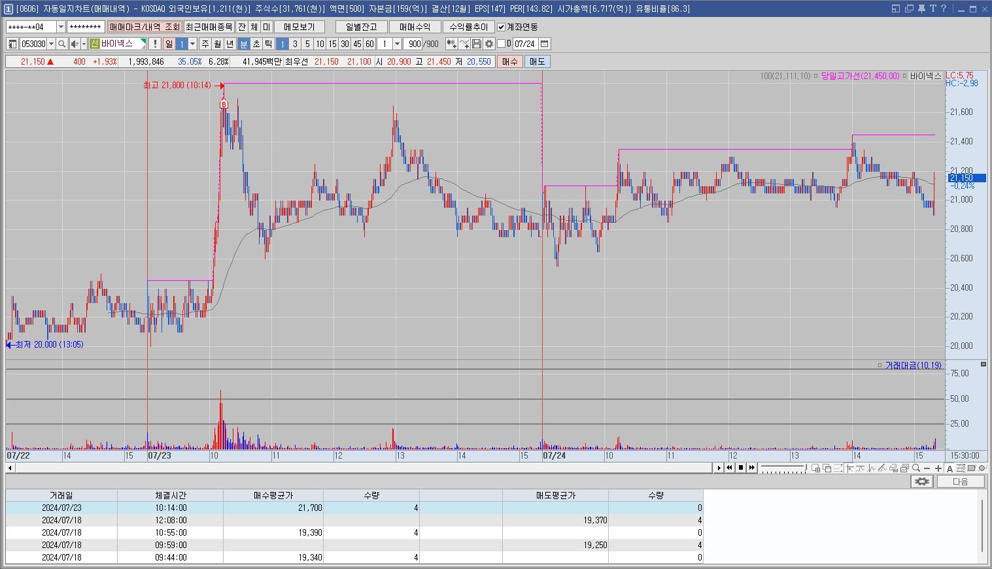Select the 30-minute interval button

(x=345, y=44)
